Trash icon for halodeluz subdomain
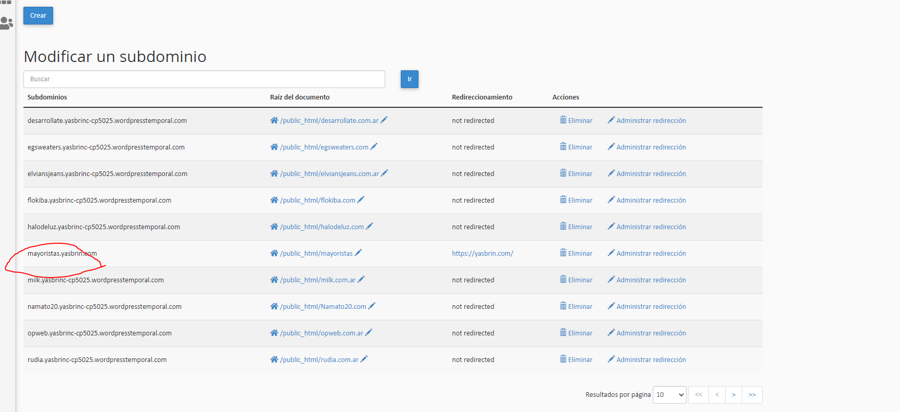 (x=563, y=226)
